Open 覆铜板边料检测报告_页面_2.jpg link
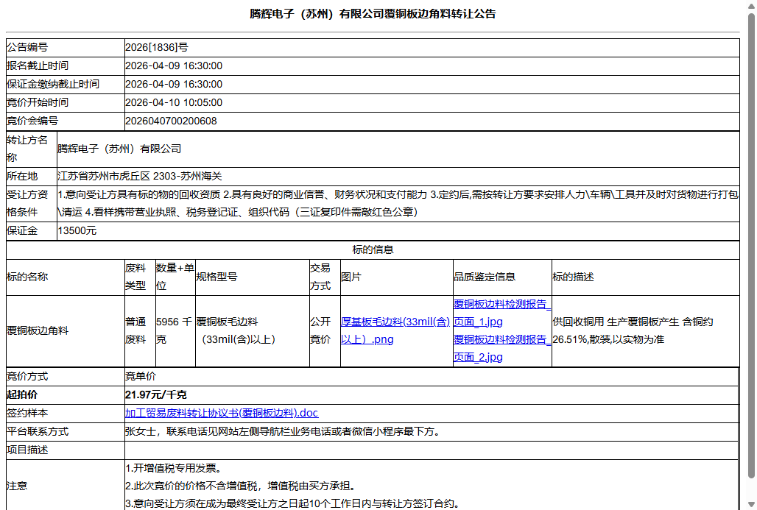 coord(501,348)
